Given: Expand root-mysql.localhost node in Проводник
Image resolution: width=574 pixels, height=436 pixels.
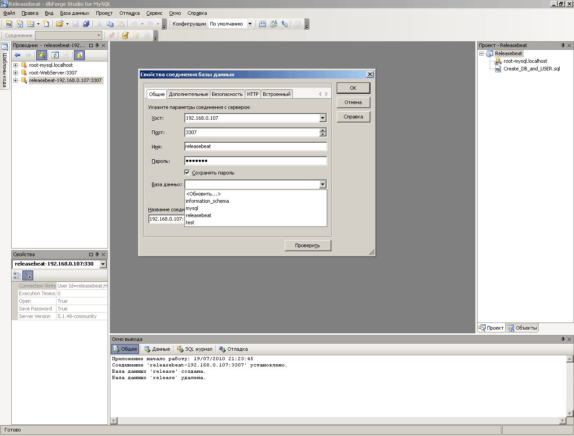Looking at the screenshot, I should pos(16,65).
